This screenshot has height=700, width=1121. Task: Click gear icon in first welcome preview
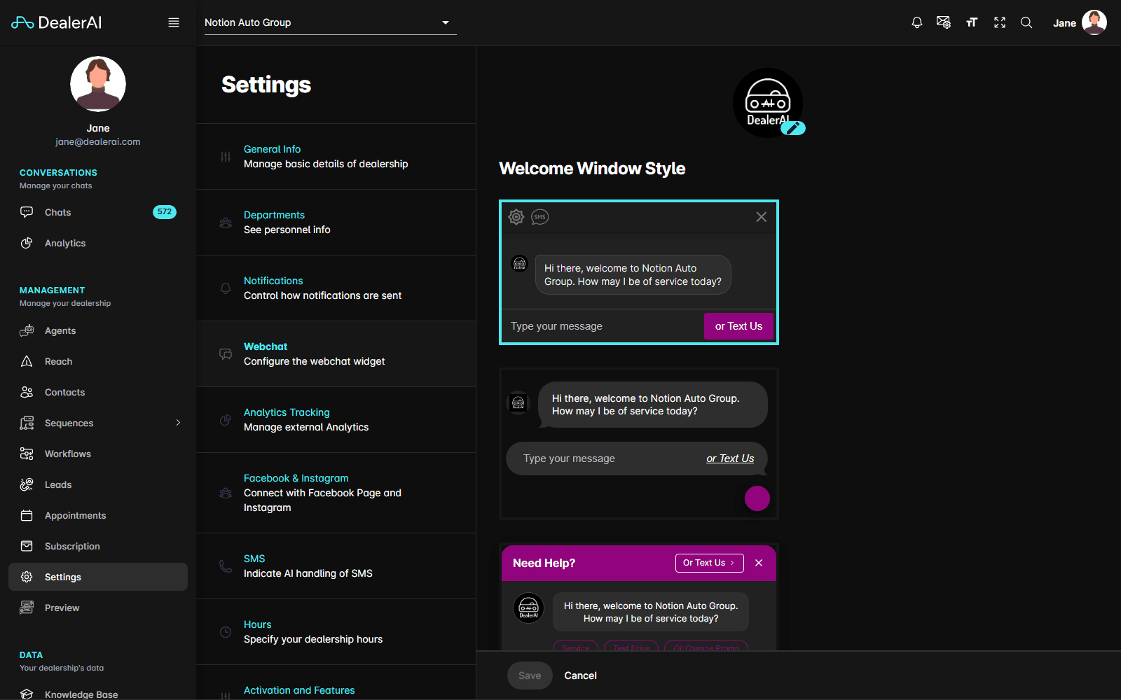click(x=516, y=217)
